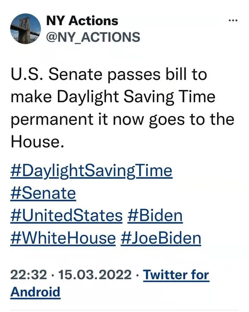Follow the #Senate hashtag link
Screen dimensions: 249x312
coord(42,193)
